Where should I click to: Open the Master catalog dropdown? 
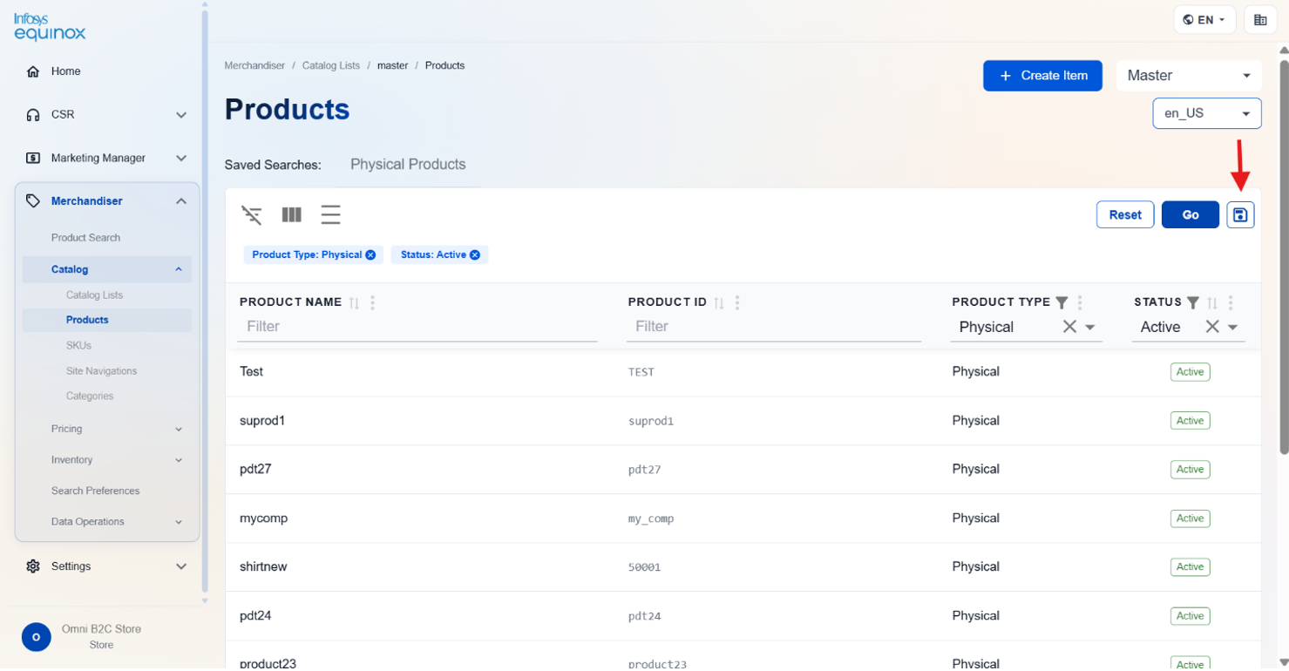(x=1189, y=76)
